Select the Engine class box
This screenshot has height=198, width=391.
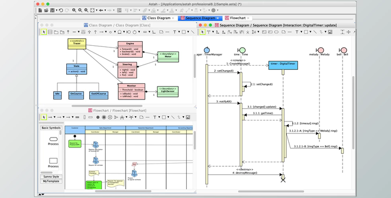tap(130, 49)
